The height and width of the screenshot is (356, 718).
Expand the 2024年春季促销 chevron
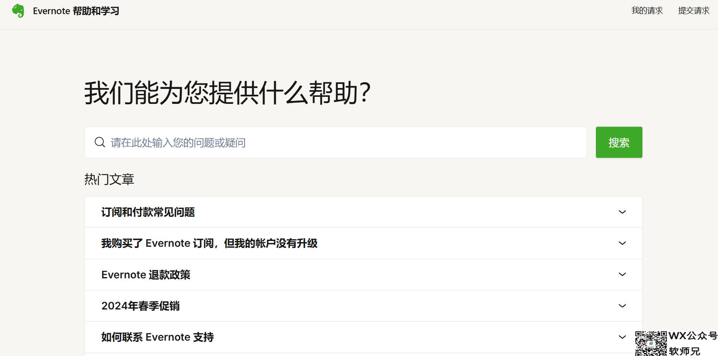tap(622, 306)
